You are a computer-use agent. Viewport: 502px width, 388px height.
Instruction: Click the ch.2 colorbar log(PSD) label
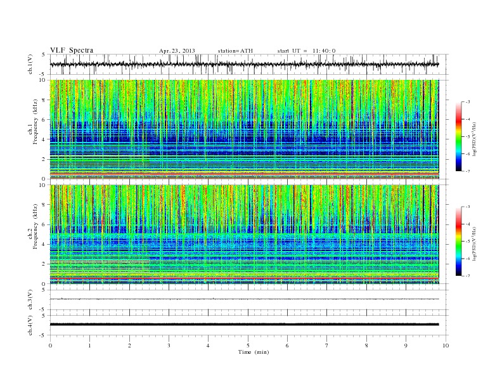point(474,243)
